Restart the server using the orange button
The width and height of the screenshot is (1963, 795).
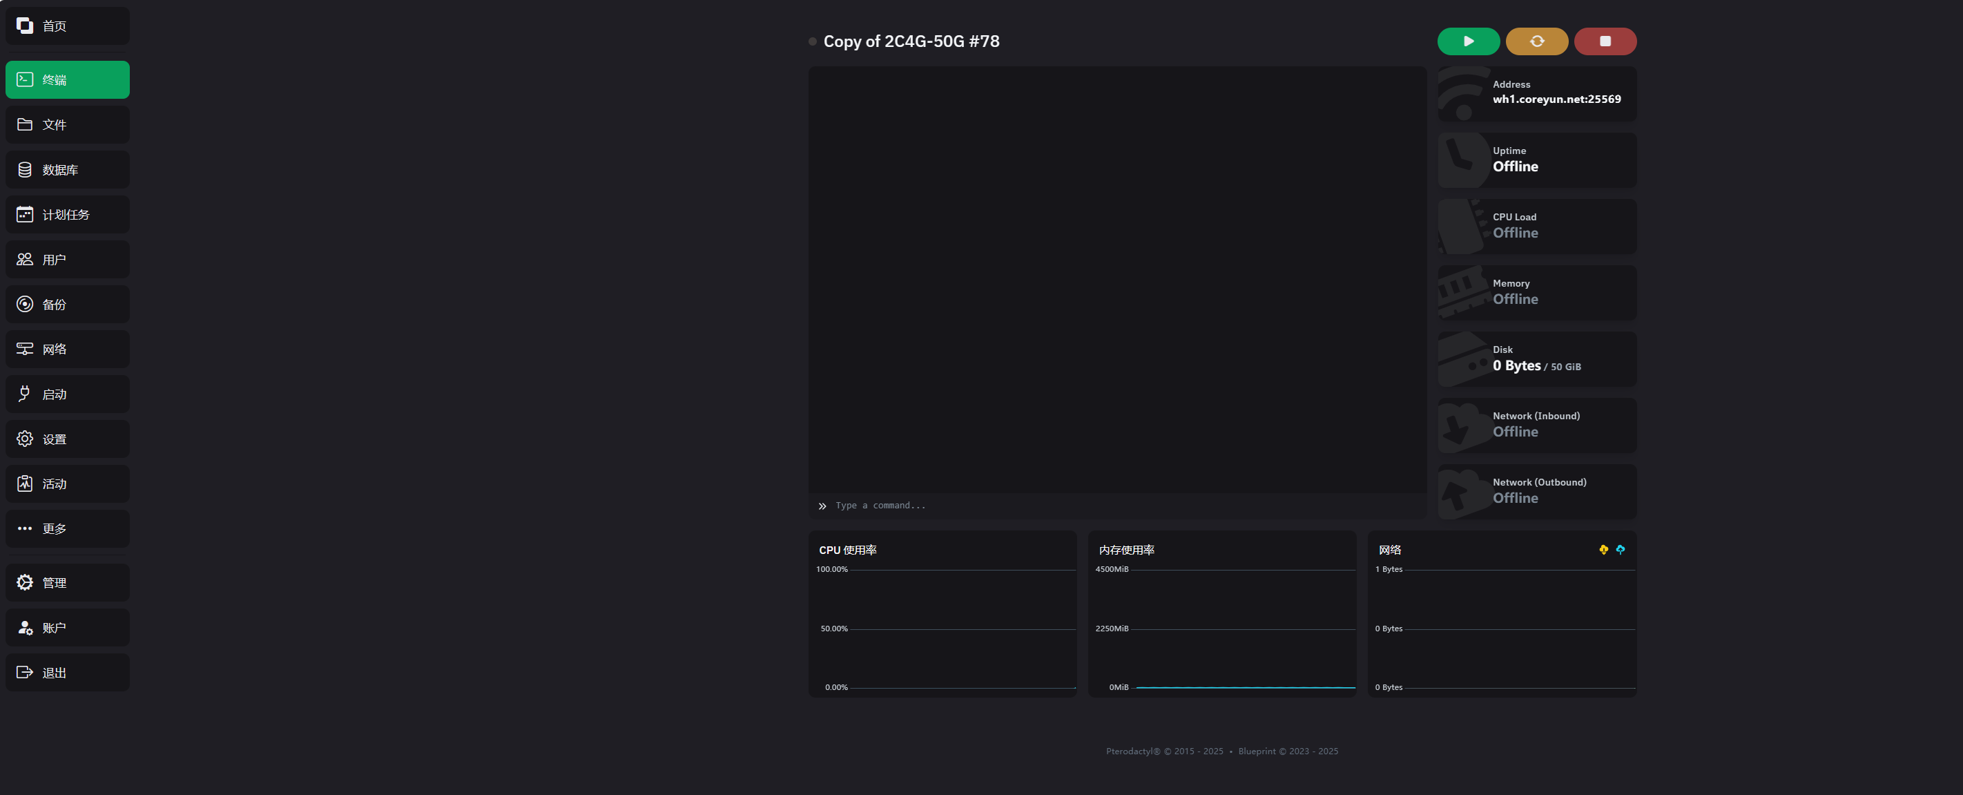[1536, 41]
